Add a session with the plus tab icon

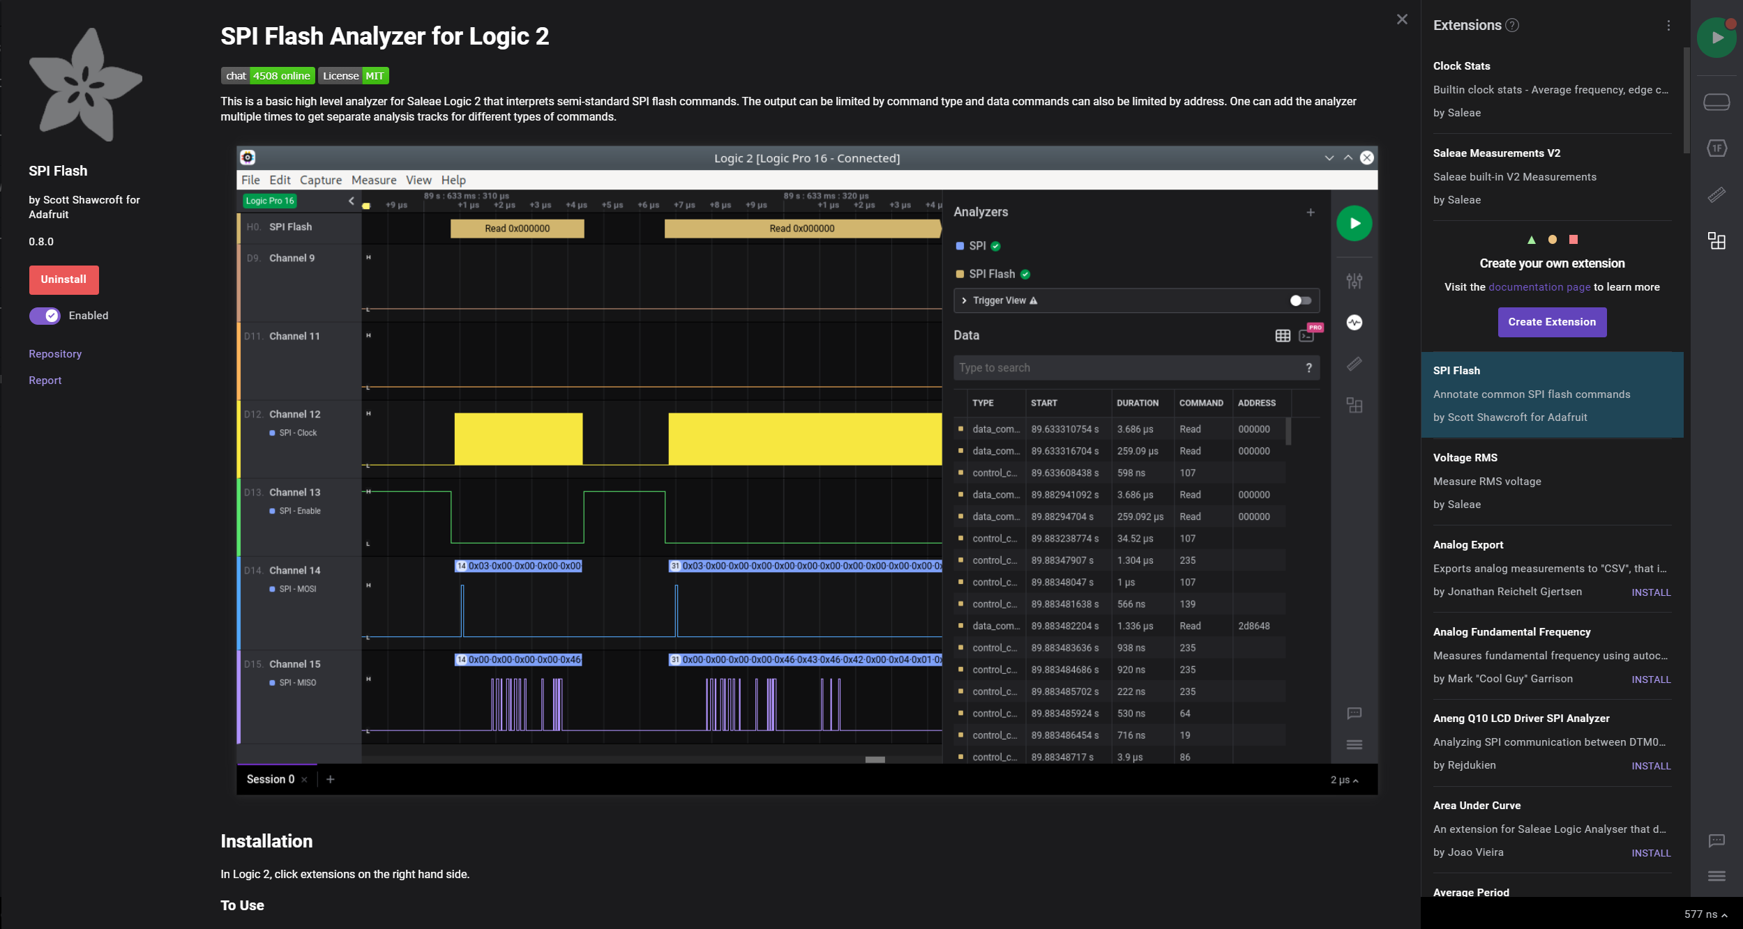(x=331, y=779)
